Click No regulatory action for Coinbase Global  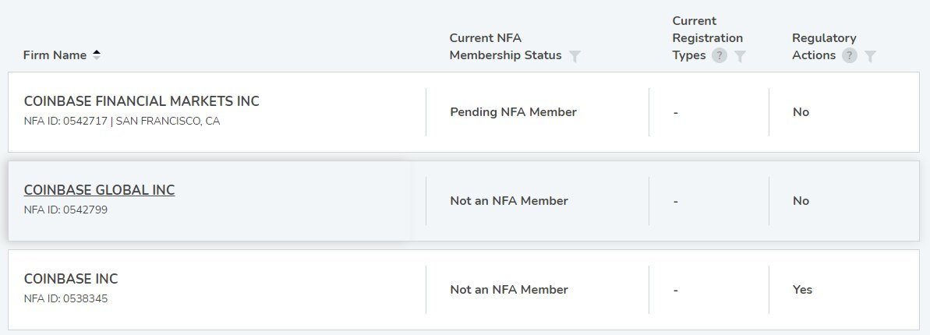coord(801,201)
